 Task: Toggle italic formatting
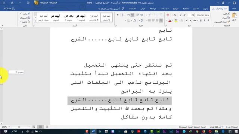click(204, 20)
